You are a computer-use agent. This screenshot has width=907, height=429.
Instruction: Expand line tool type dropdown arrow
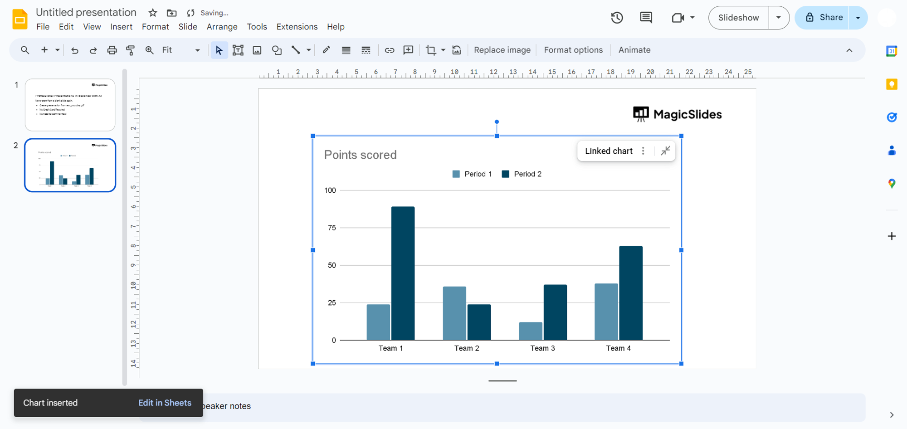pos(308,50)
